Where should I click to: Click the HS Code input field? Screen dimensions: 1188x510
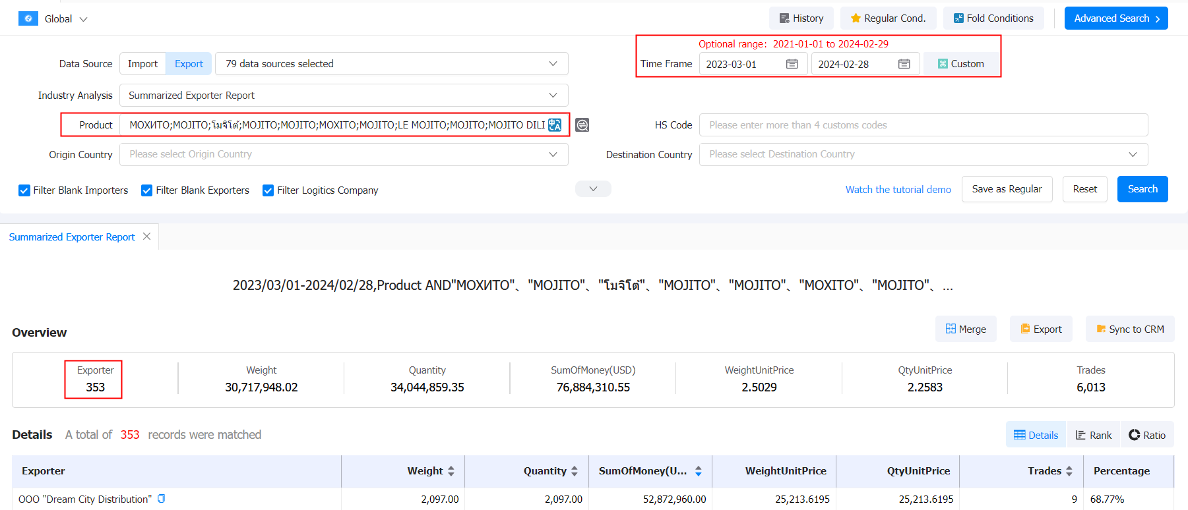[x=923, y=125]
